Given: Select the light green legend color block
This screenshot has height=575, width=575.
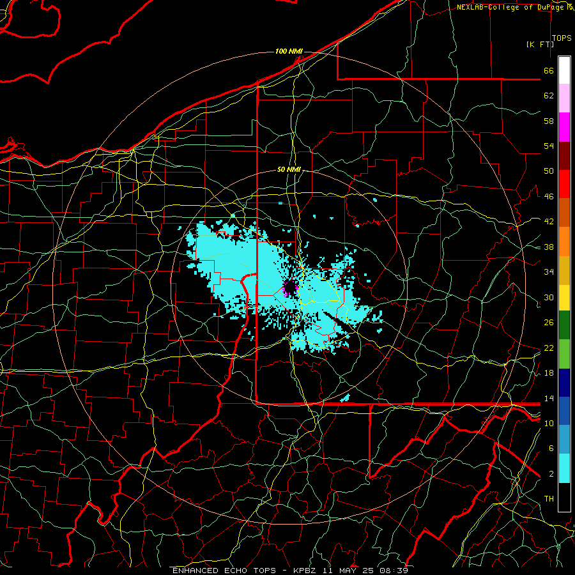Looking at the screenshot, I should tap(564, 354).
